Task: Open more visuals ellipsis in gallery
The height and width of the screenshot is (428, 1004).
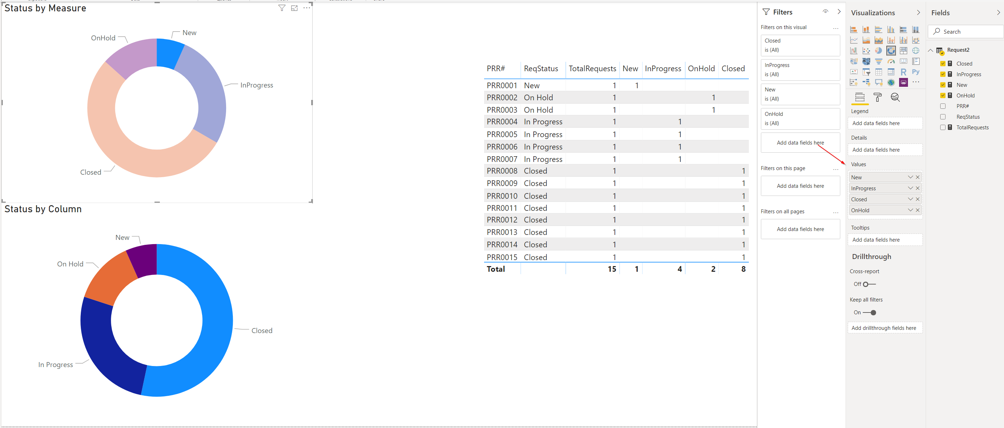Action: tap(915, 82)
